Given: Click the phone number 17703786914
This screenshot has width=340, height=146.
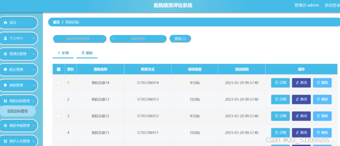Looking at the screenshot, I should coord(148,83).
